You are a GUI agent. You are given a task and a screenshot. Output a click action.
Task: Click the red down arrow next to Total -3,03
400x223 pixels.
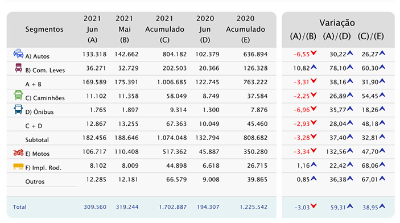(314, 206)
